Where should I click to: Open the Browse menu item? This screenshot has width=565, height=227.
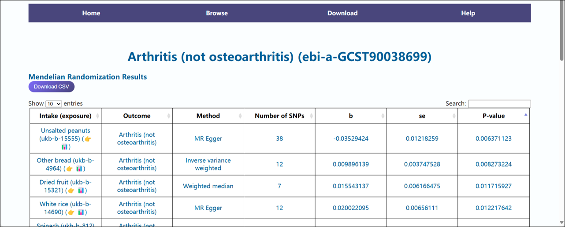pos(217,13)
